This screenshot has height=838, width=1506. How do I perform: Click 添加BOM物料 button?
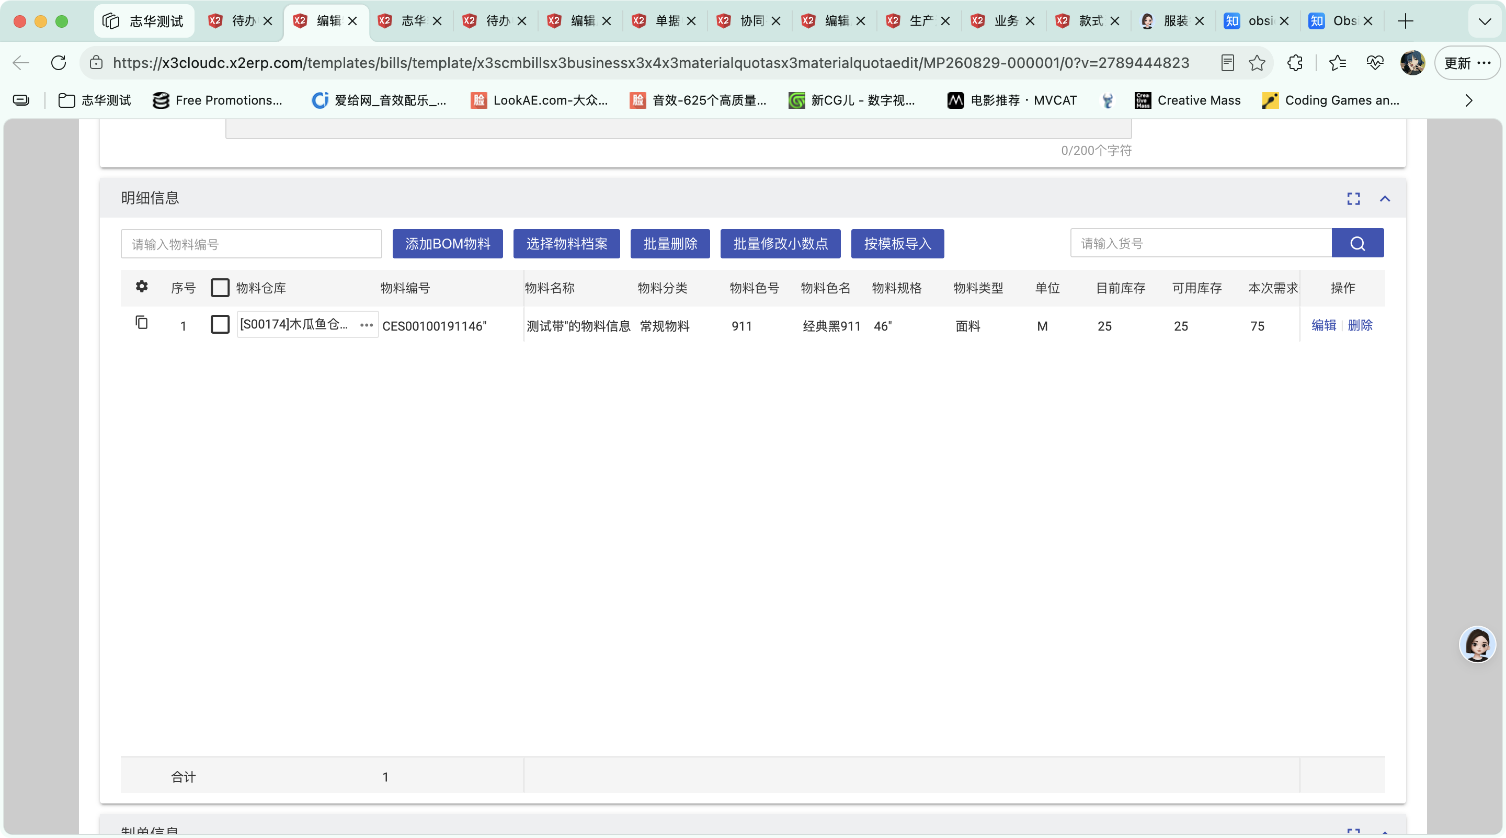click(448, 243)
